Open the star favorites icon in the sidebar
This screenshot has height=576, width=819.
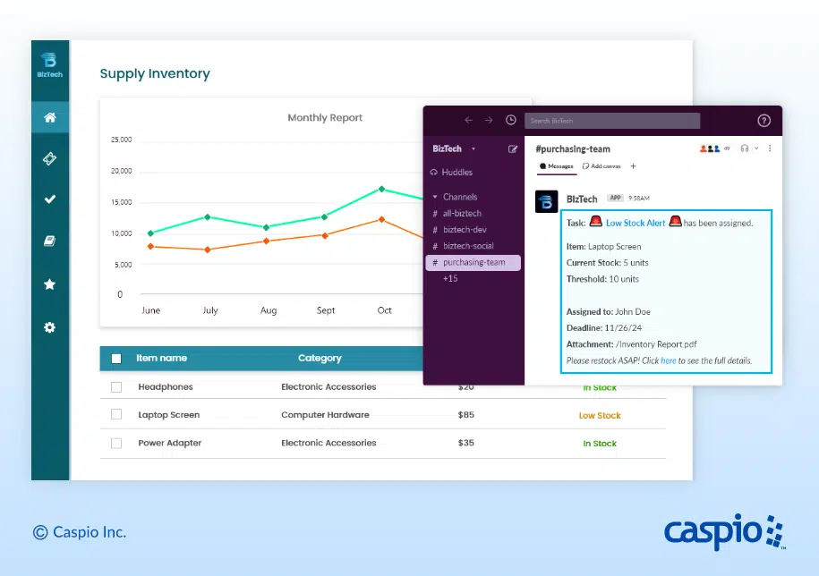(x=50, y=284)
